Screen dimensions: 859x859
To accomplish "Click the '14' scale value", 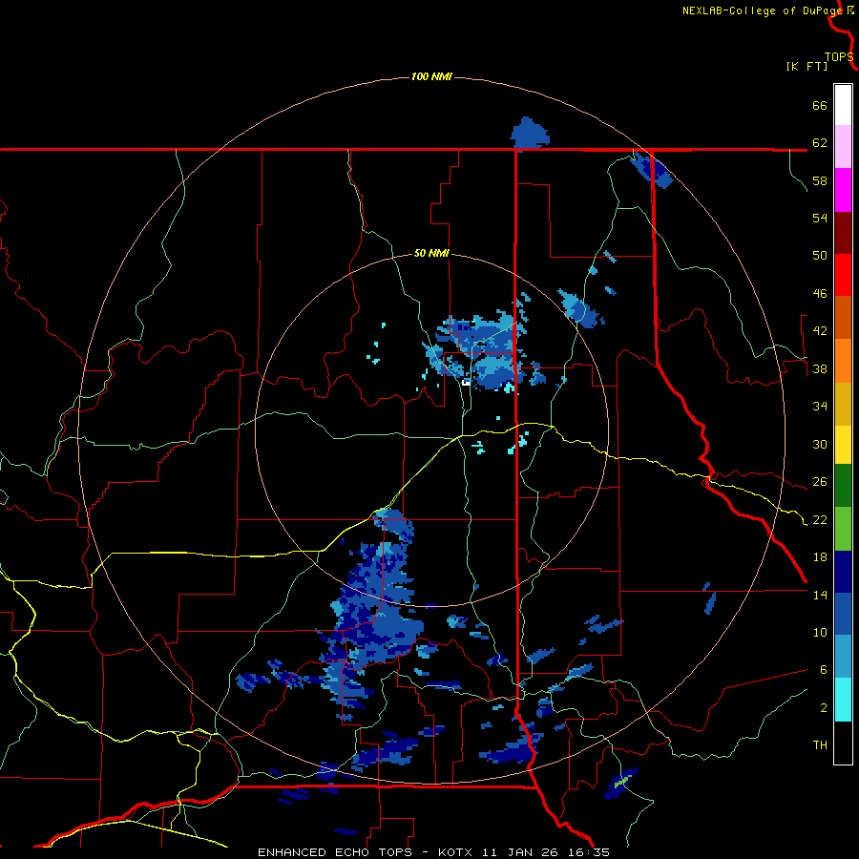I will click(x=820, y=595).
